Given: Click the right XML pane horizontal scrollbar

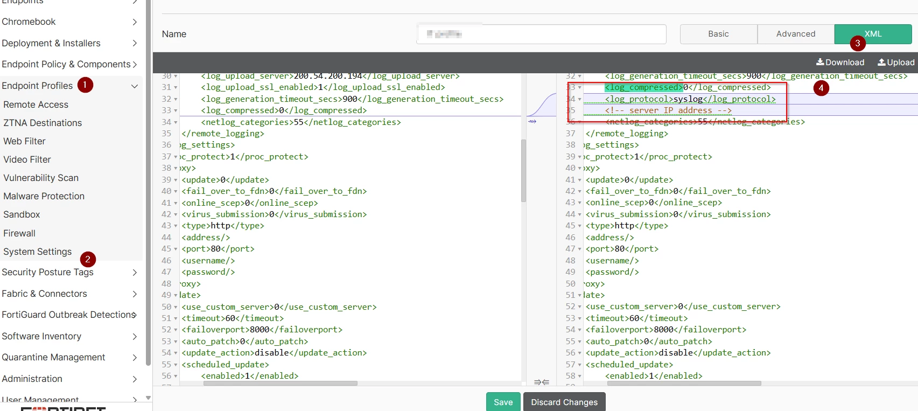Looking at the screenshot, I should [684, 384].
